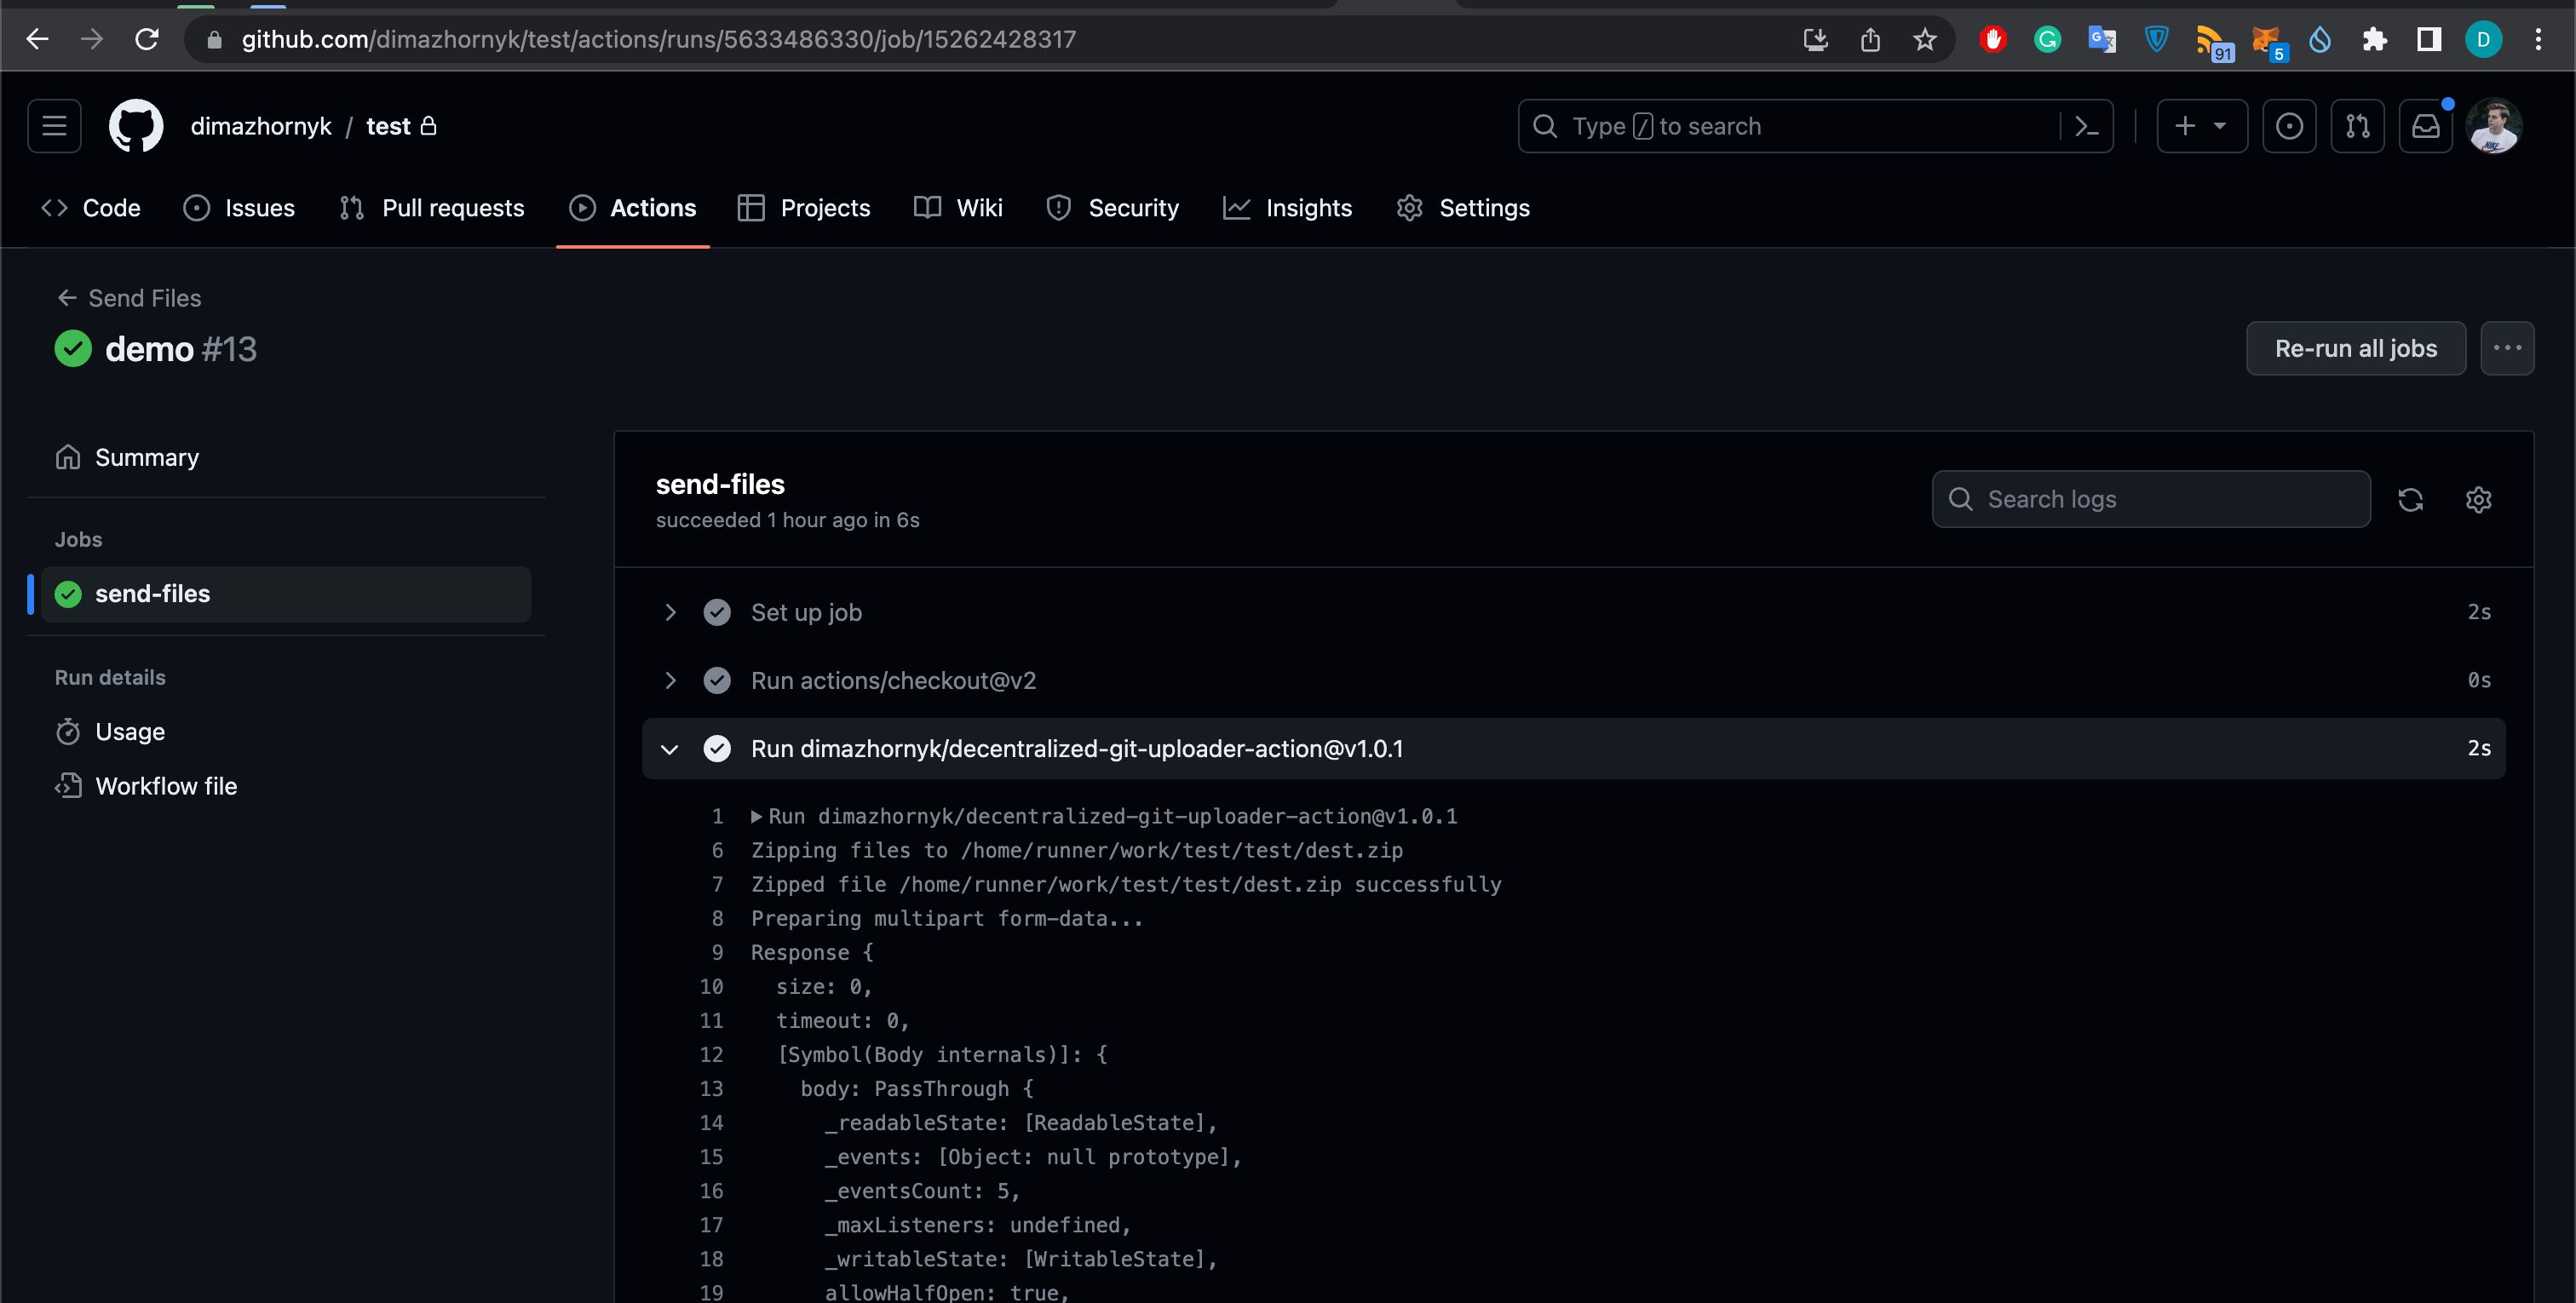Viewport: 2576px width, 1303px height.
Task: Click the refresh logs icon
Action: 2410,498
